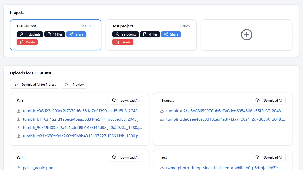This screenshot has height=170, width=303.
Task: Open the students badge icon on CDF-Kunst
Action: pyautogui.click(x=22, y=34)
